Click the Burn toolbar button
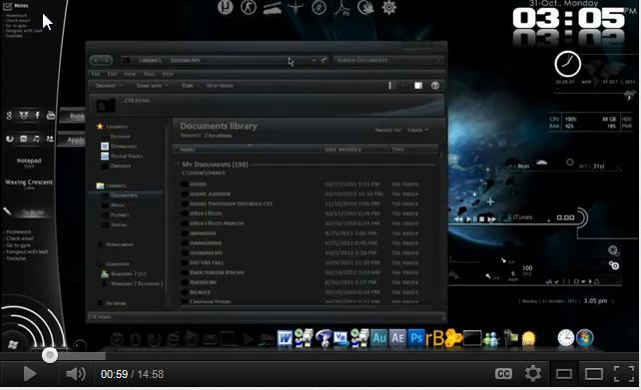Viewport: 641px width, 390px height. tap(188, 86)
